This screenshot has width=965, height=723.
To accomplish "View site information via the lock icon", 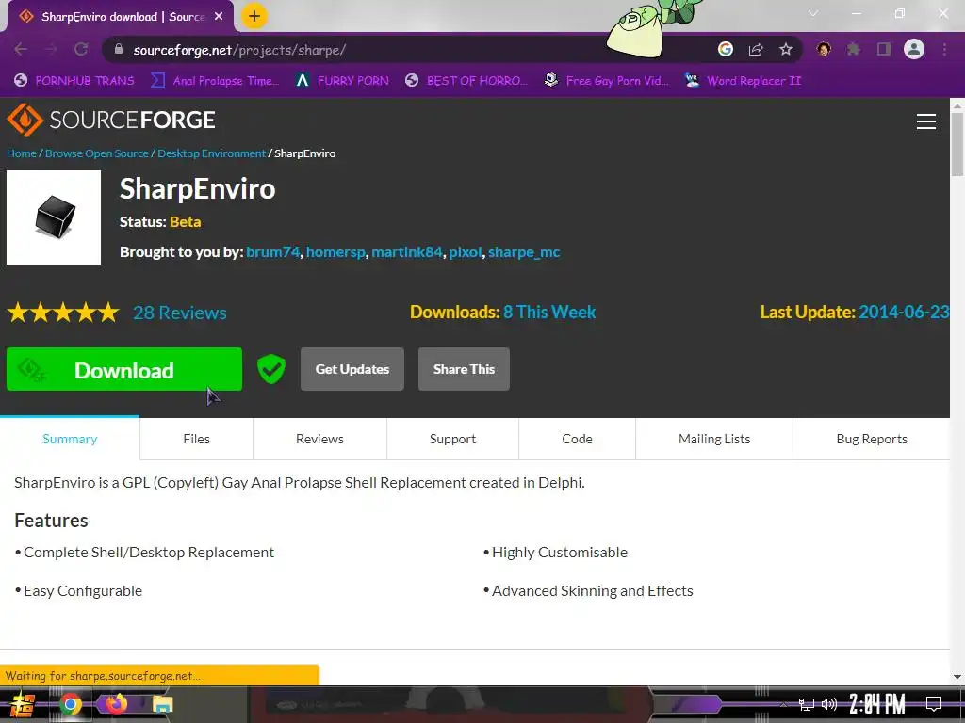I will pos(119,50).
